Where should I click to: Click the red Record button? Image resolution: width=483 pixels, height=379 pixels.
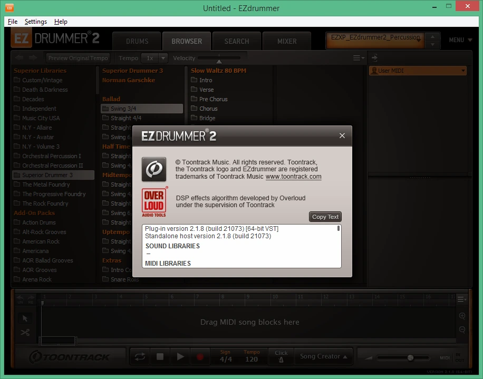coord(200,356)
